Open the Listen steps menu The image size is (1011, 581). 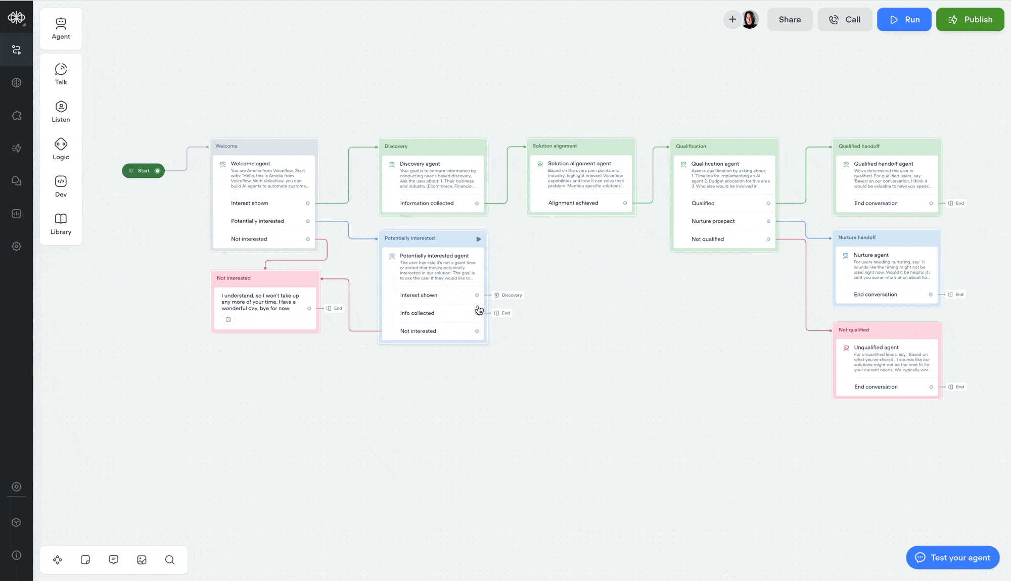point(61,112)
